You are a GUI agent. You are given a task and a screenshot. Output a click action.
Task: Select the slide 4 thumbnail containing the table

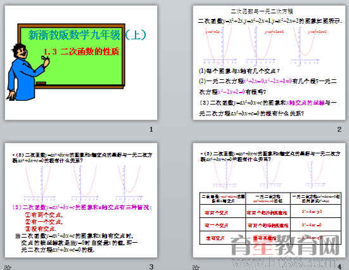(x=269, y=200)
